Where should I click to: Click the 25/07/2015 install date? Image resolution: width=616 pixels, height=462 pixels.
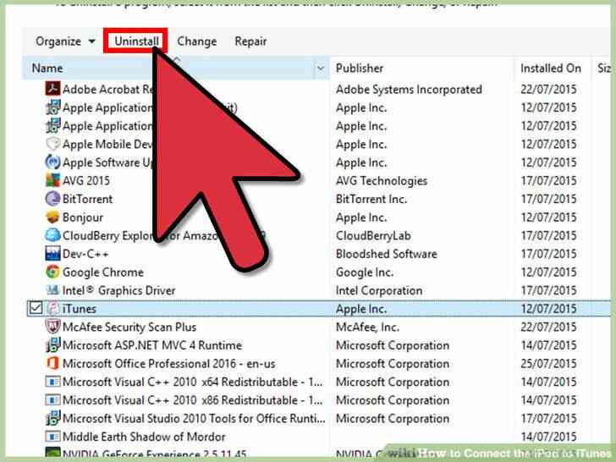[549, 364]
